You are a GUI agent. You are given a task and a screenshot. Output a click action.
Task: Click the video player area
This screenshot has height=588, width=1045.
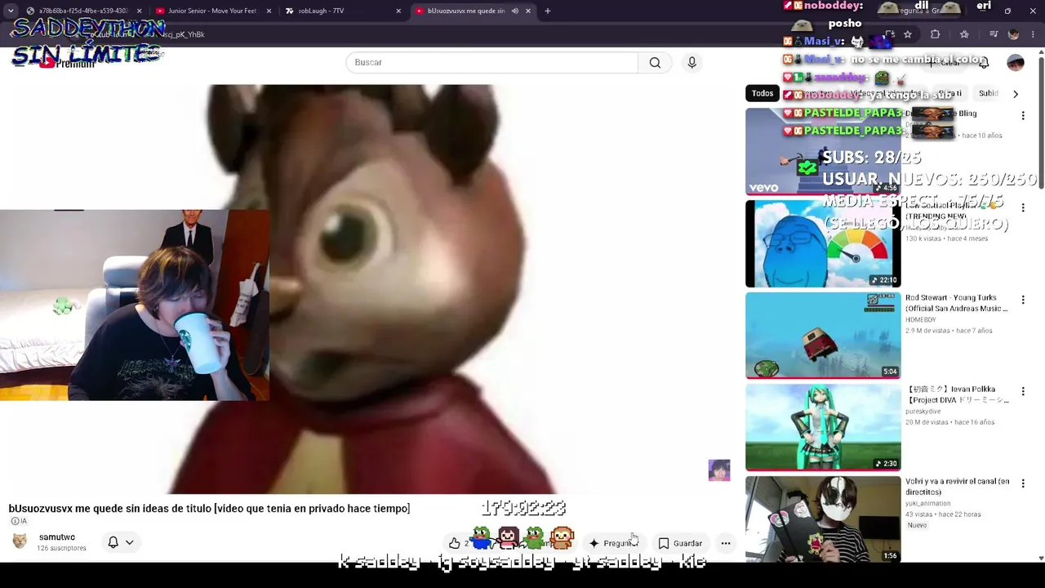click(367, 289)
